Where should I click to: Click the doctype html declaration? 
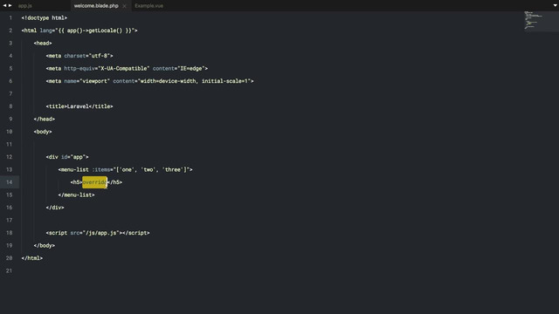click(45, 17)
